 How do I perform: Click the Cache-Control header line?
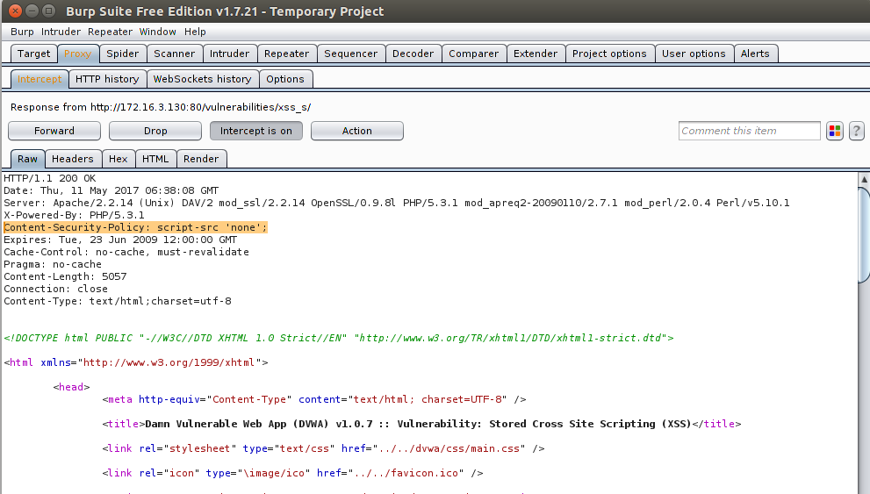click(126, 252)
